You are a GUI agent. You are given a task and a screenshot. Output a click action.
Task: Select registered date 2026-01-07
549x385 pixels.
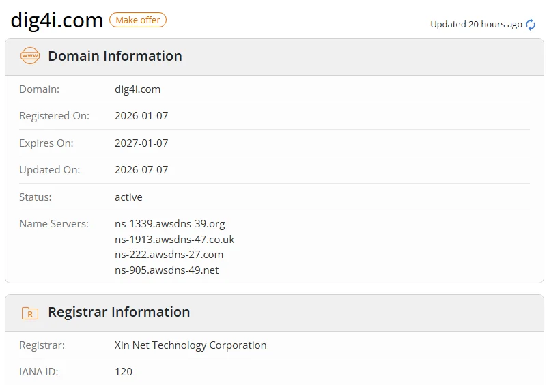pos(141,116)
